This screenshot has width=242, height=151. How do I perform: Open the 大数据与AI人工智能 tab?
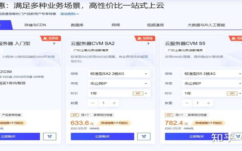tap(206, 25)
